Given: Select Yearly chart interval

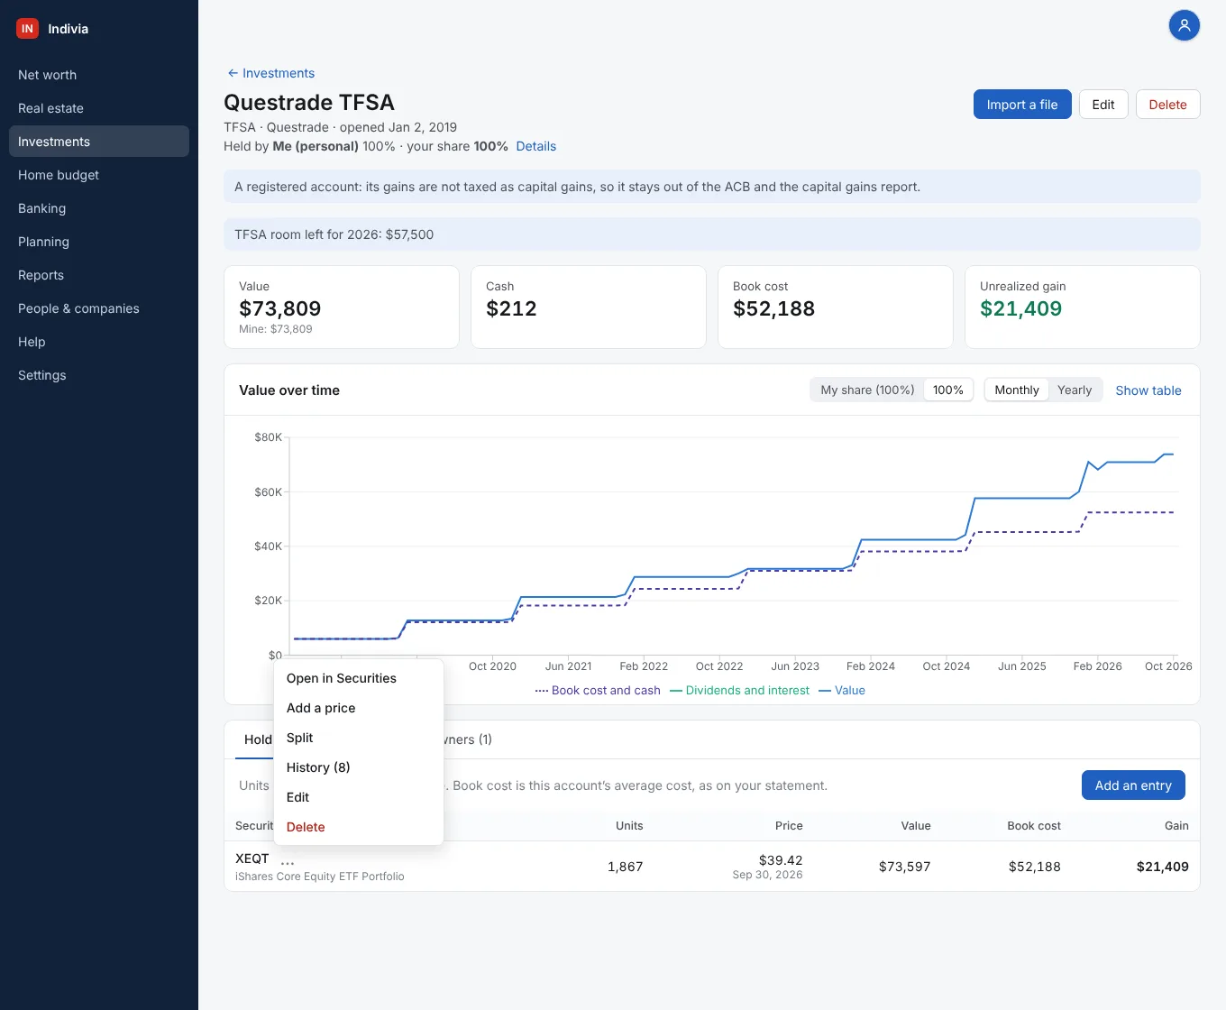Looking at the screenshot, I should 1075,390.
